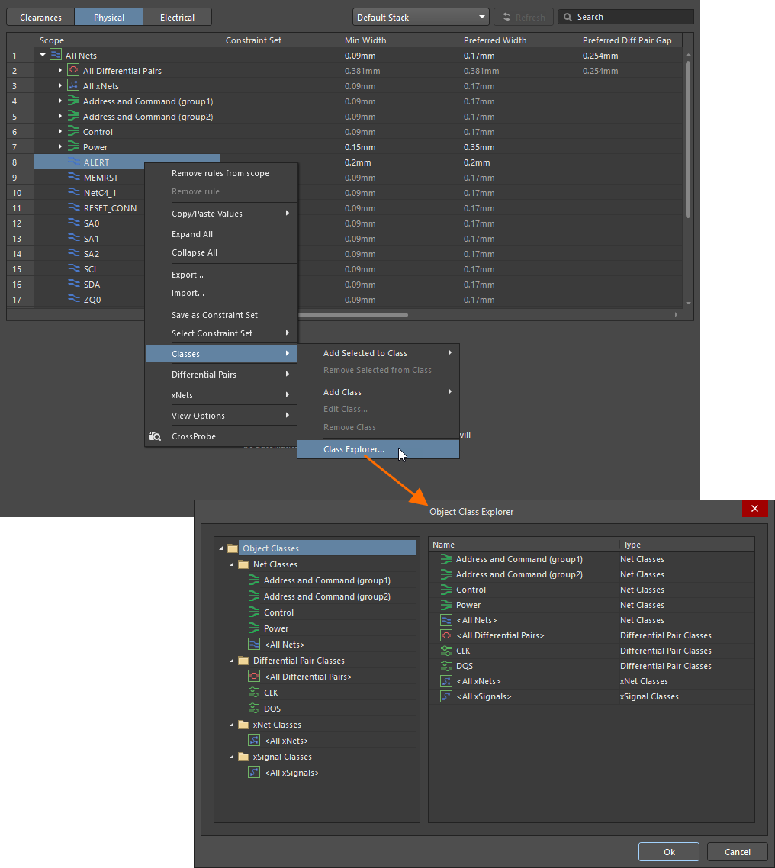Close the Object Class Explorer dialog

(754, 508)
